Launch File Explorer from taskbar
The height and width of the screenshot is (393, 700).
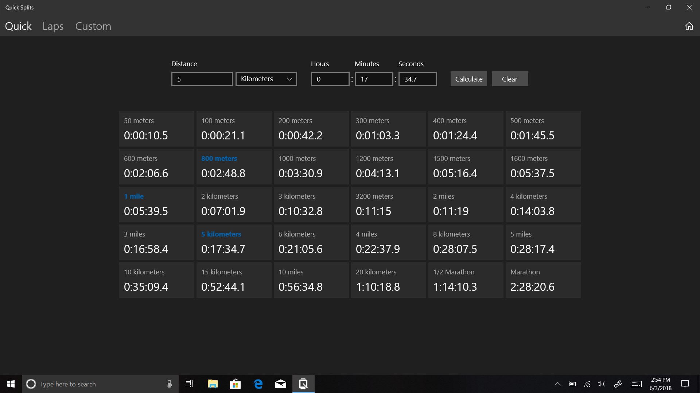pos(213,384)
